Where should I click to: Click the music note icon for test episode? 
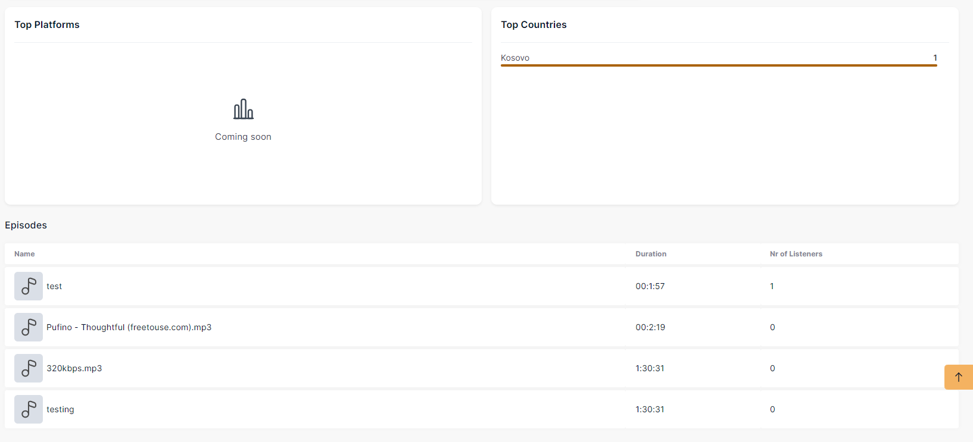coord(29,286)
